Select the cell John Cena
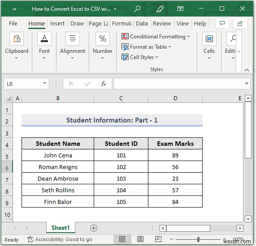256x246 pixels. [x=58, y=155]
